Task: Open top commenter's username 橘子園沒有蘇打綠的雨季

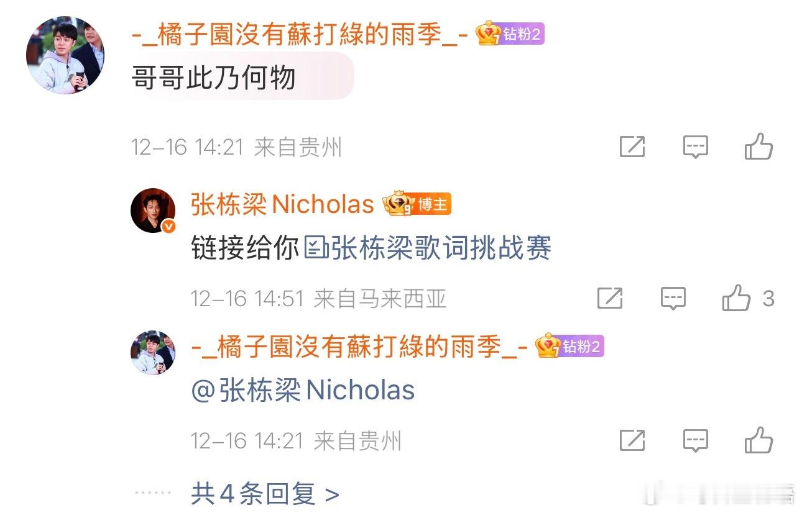Action: pyautogui.click(x=300, y=34)
